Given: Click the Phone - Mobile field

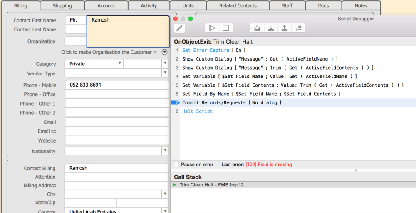Looking at the screenshot, I should 116,85.
